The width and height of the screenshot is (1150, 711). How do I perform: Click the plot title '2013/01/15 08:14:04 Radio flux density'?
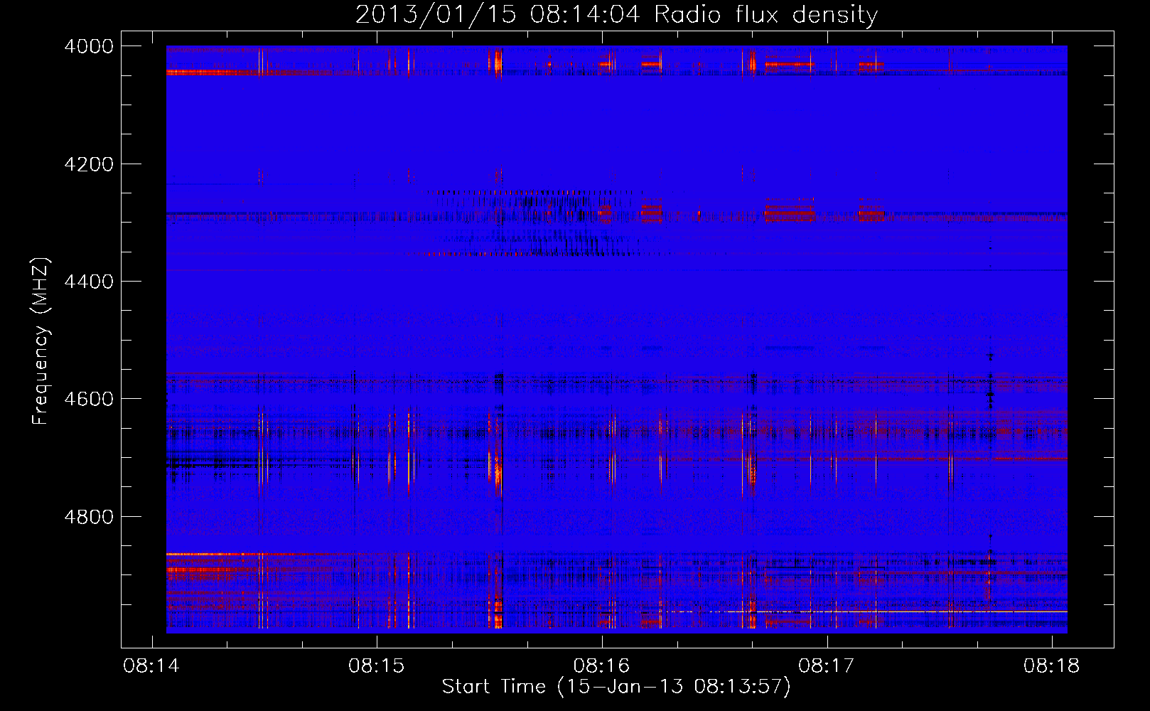(616, 14)
